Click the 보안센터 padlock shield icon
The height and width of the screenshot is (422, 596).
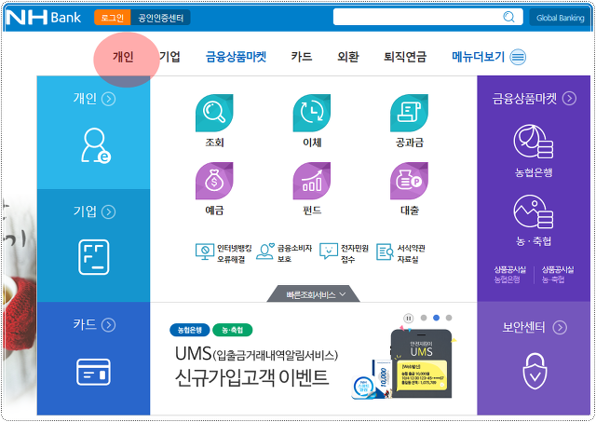[535, 371]
